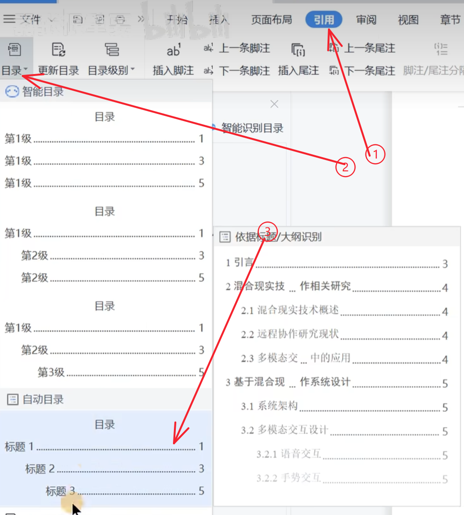Click the 目录级别 icon
Viewport: 464px width, 515px height.
point(111,49)
